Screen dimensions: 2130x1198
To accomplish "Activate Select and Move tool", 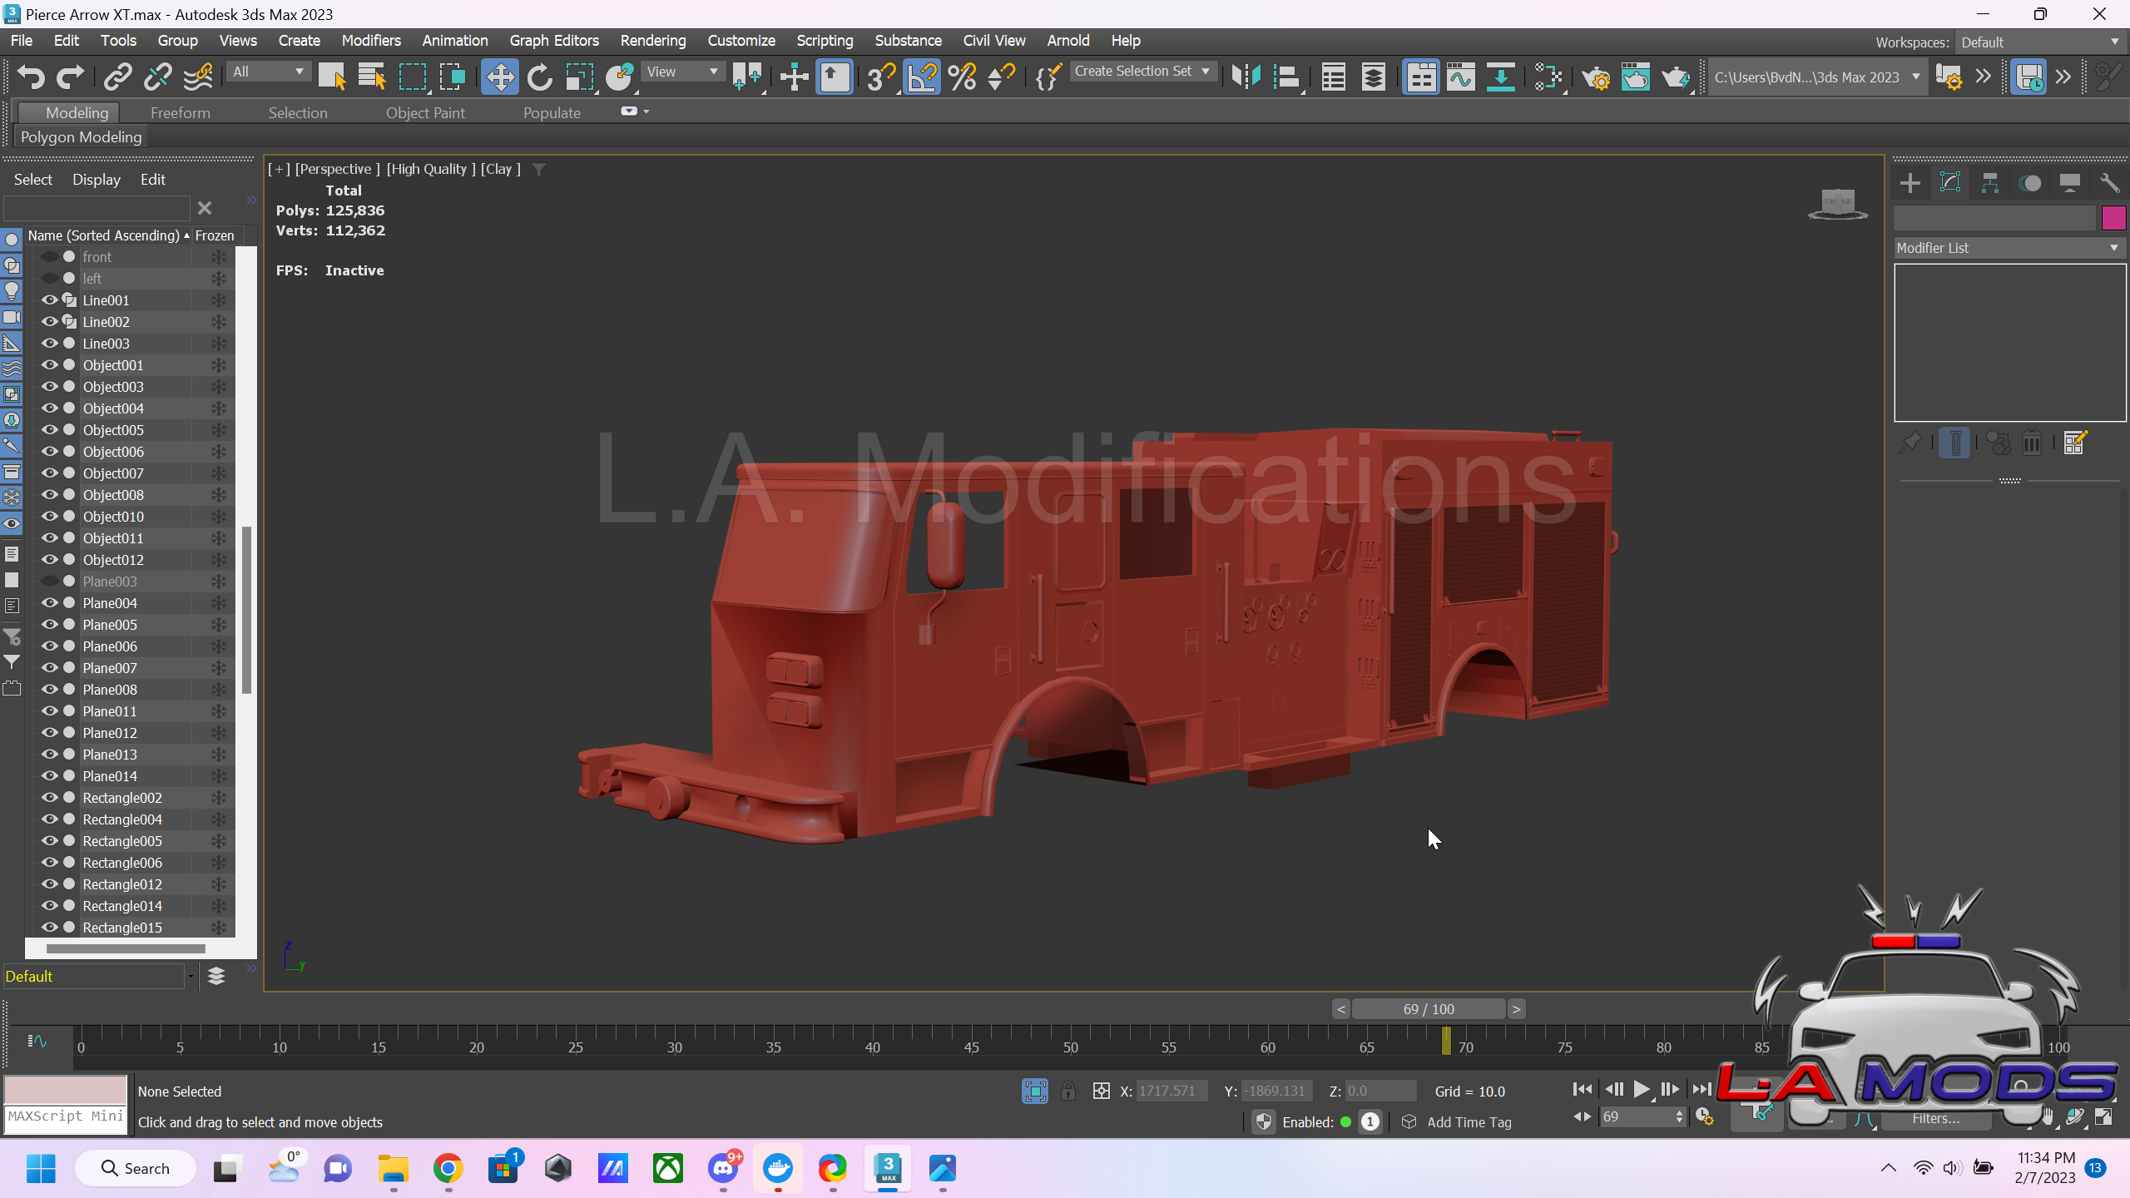I will tap(499, 77).
